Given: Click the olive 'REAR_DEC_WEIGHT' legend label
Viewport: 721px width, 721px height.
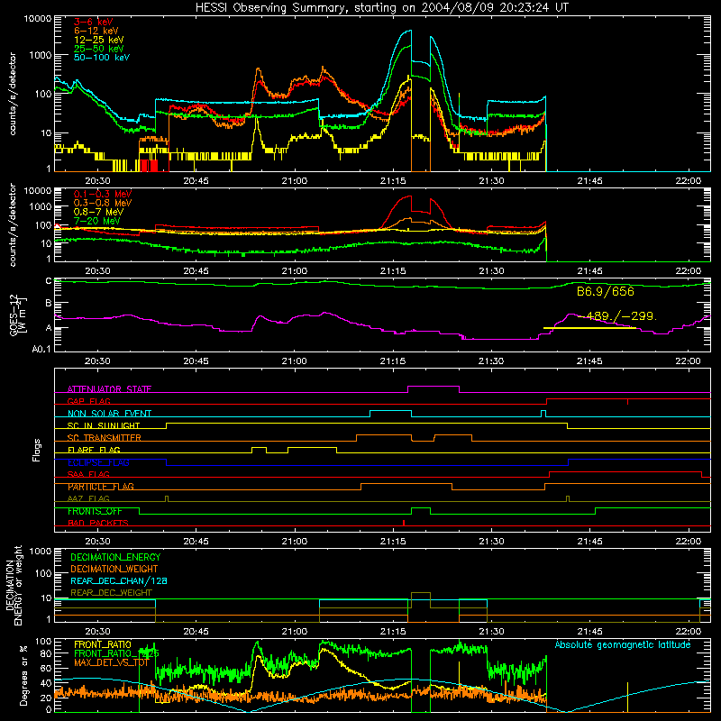Looking at the screenshot, I should pos(111,593).
